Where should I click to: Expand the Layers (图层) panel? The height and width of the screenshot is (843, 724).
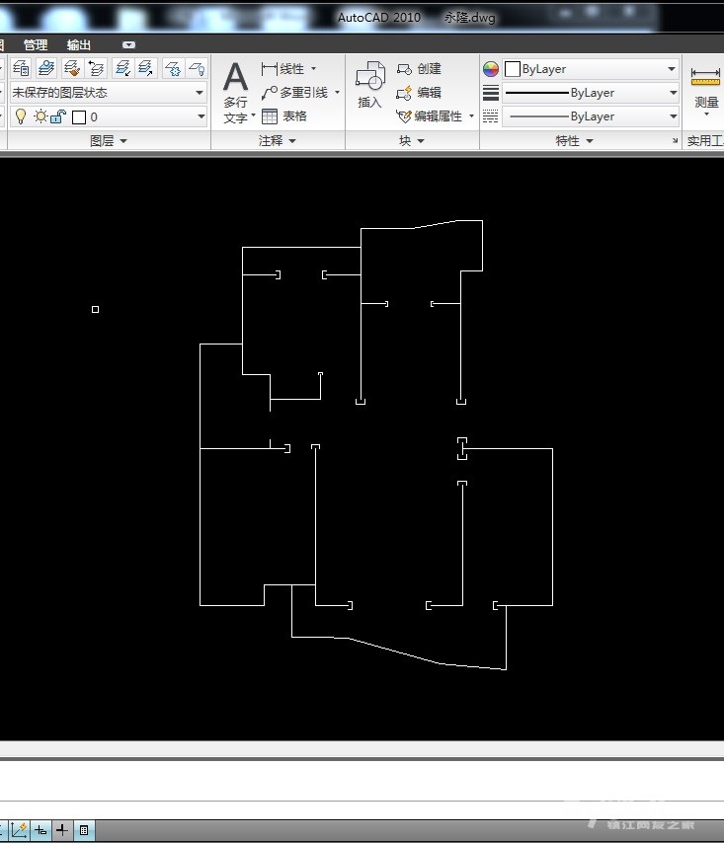coord(109,141)
